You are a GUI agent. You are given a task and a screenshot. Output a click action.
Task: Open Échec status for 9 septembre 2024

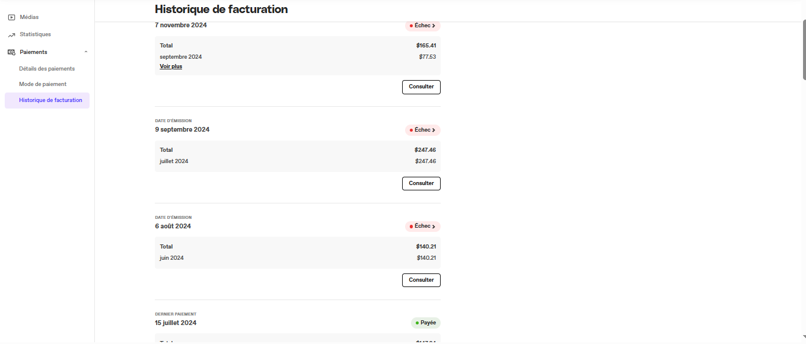click(x=423, y=130)
